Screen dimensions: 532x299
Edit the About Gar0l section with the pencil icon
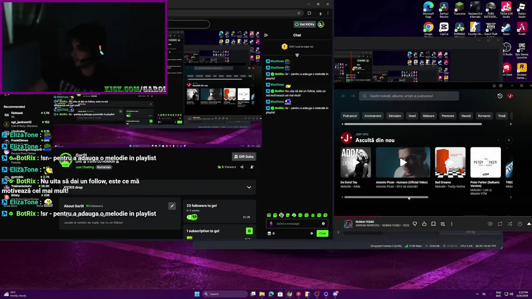click(x=172, y=206)
